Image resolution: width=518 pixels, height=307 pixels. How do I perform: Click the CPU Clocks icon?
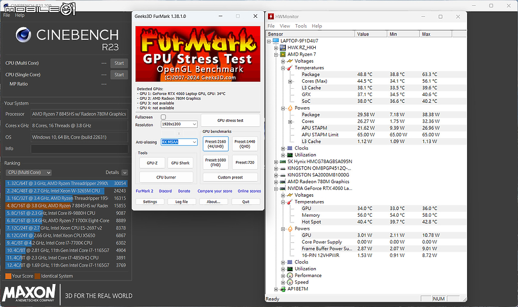(290, 148)
